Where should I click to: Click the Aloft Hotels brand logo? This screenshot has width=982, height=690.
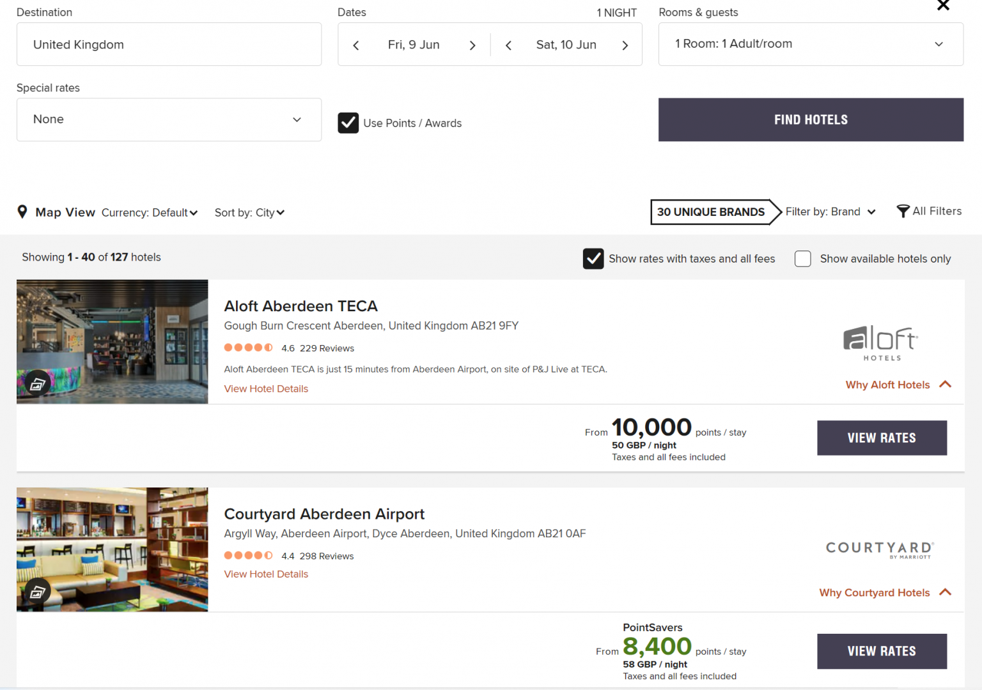pyautogui.click(x=880, y=342)
